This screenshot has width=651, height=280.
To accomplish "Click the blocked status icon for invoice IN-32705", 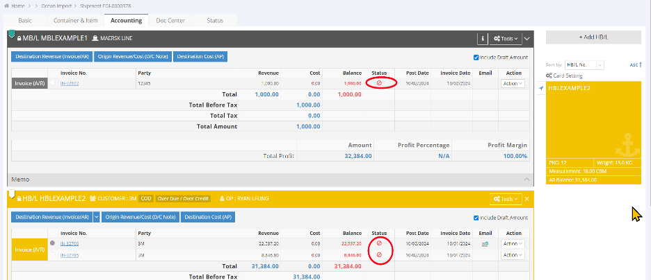I will click(379, 255).
